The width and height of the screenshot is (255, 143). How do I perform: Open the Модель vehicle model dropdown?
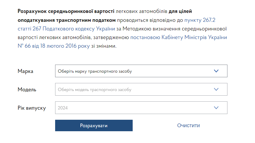(x=141, y=89)
